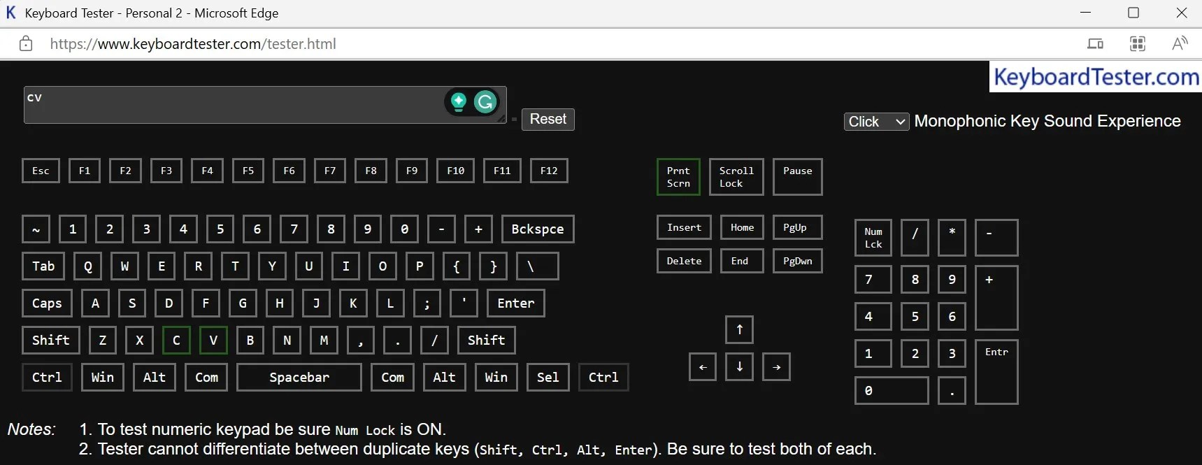The height and width of the screenshot is (465, 1202).
Task: Minimize the Edge browser window
Action: point(1085,13)
